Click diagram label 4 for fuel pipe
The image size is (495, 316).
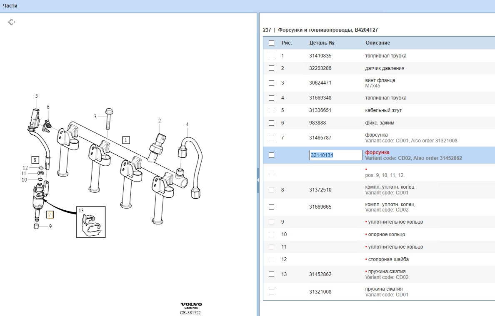[187, 124]
